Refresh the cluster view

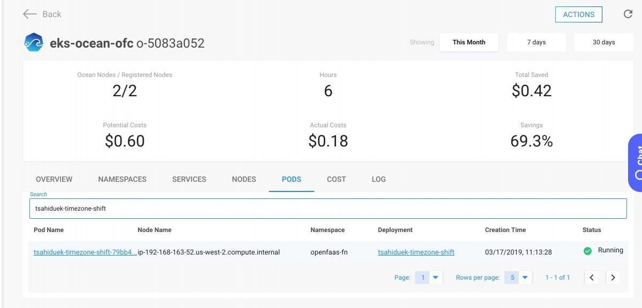point(628,14)
